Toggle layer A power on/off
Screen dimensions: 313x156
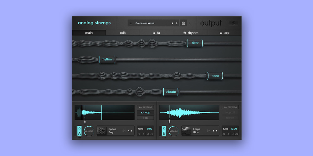[80, 128]
